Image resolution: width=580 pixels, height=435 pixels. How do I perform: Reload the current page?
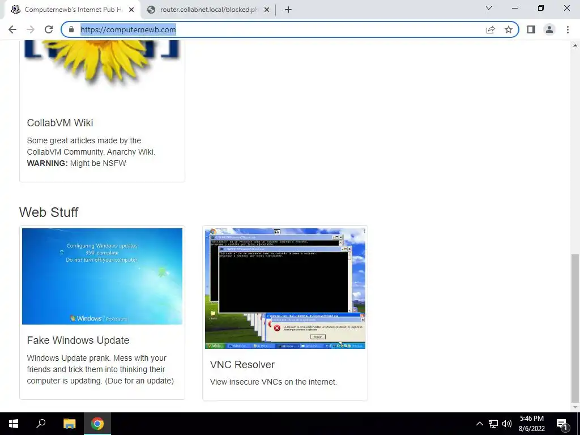click(49, 29)
